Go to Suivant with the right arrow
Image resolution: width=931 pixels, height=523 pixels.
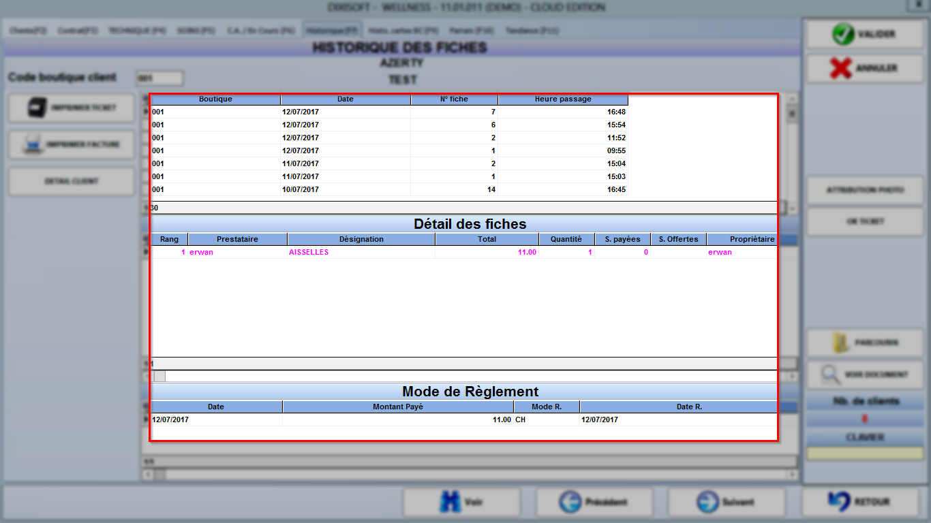point(727,502)
